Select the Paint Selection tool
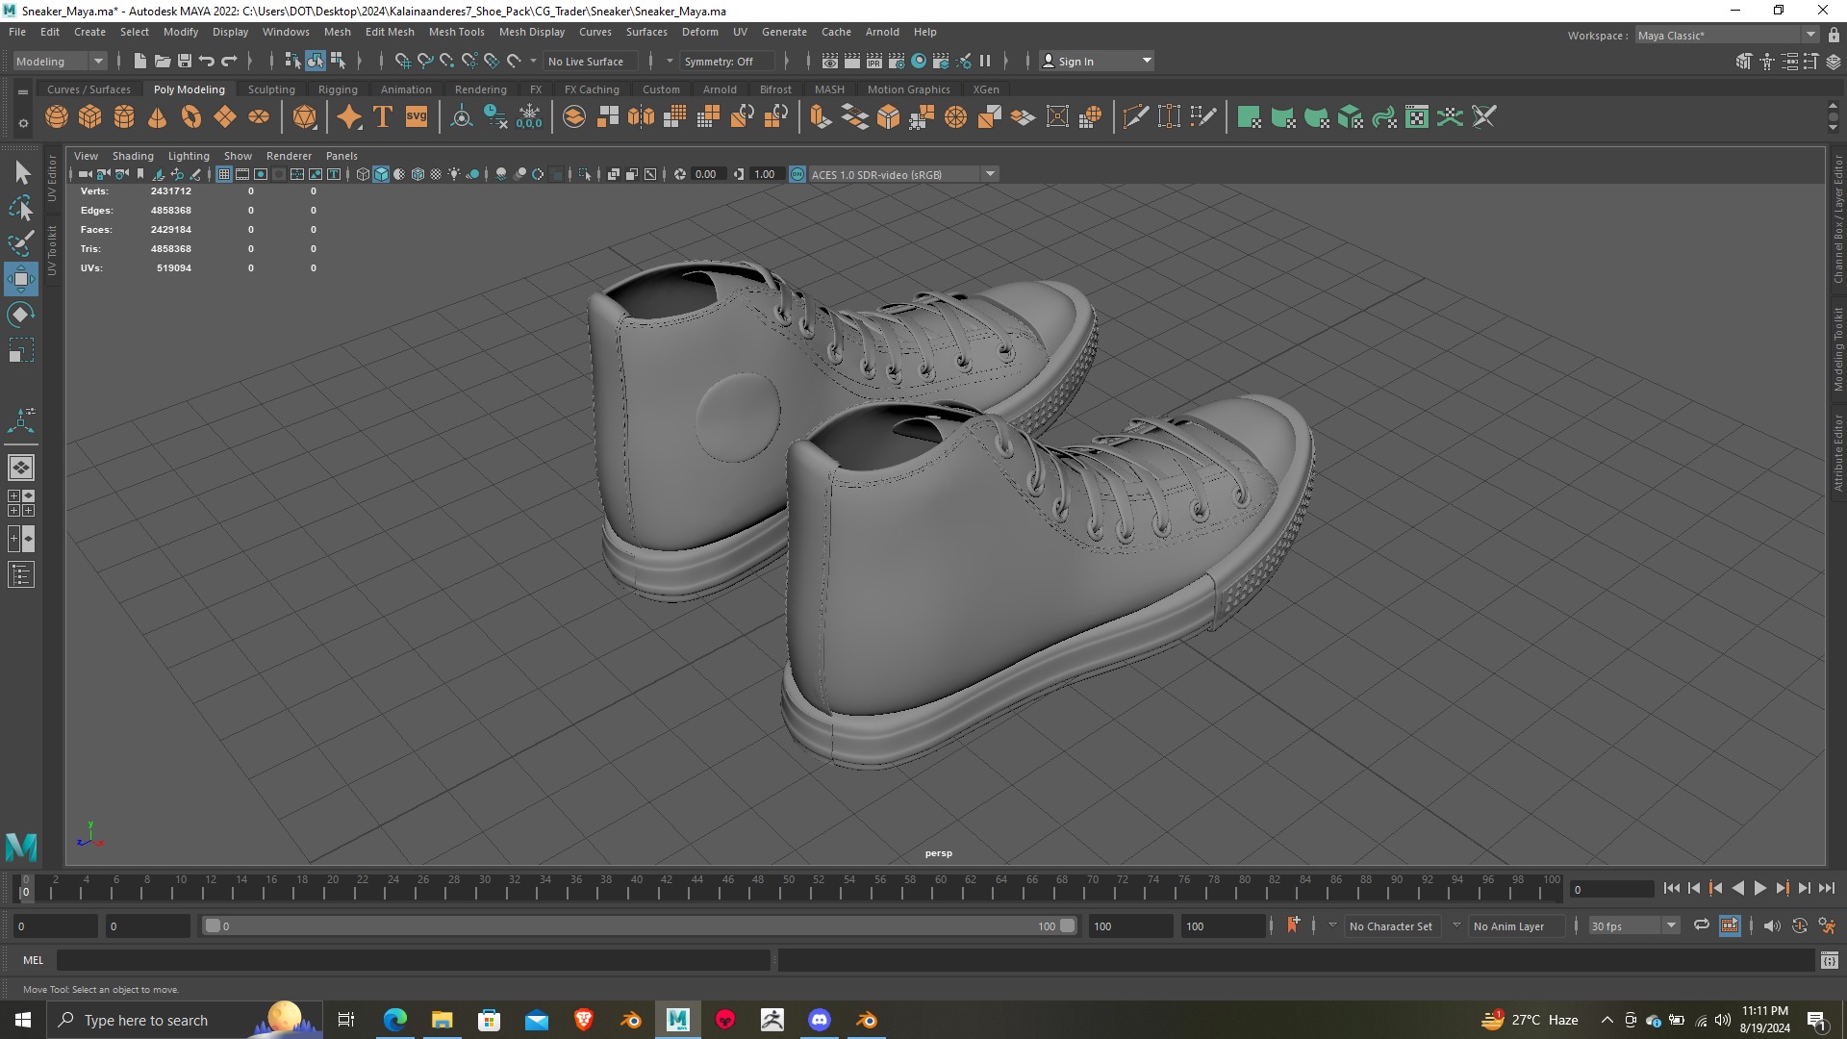 [x=21, y=242]
